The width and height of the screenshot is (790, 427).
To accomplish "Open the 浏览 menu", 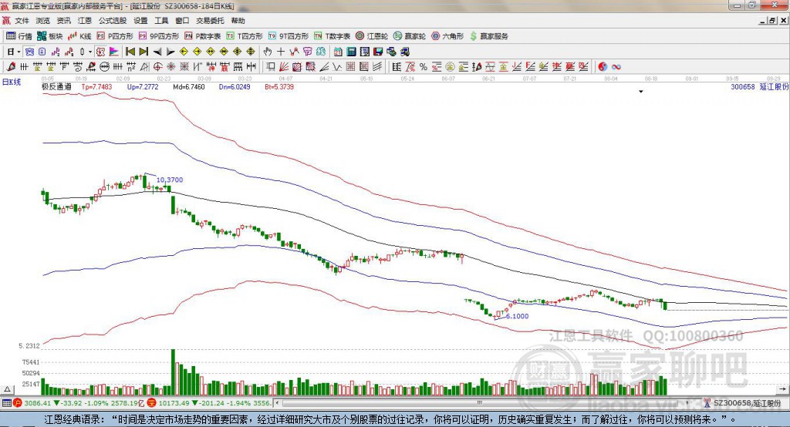I will point(43,21).
